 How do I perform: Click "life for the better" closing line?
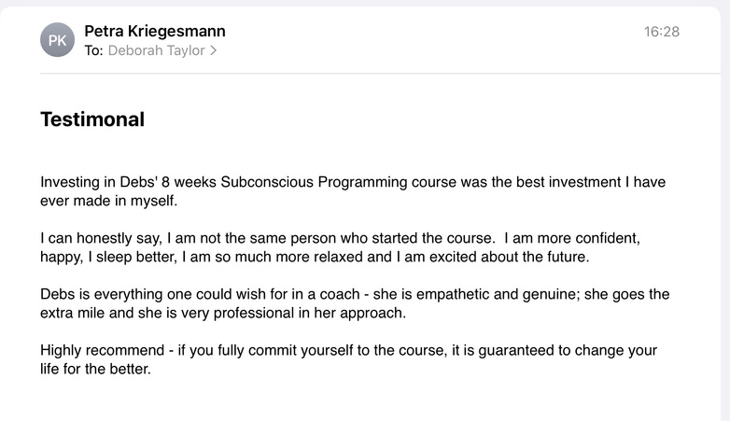point(94,369)
